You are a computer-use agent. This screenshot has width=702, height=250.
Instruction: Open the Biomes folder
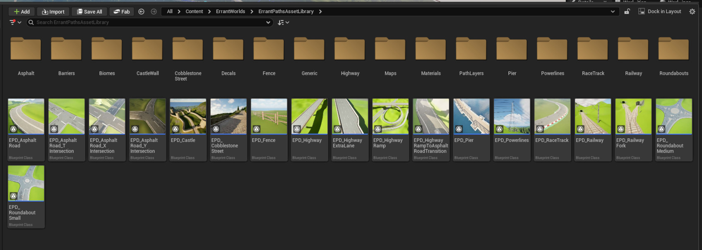(x=107, y=49)
